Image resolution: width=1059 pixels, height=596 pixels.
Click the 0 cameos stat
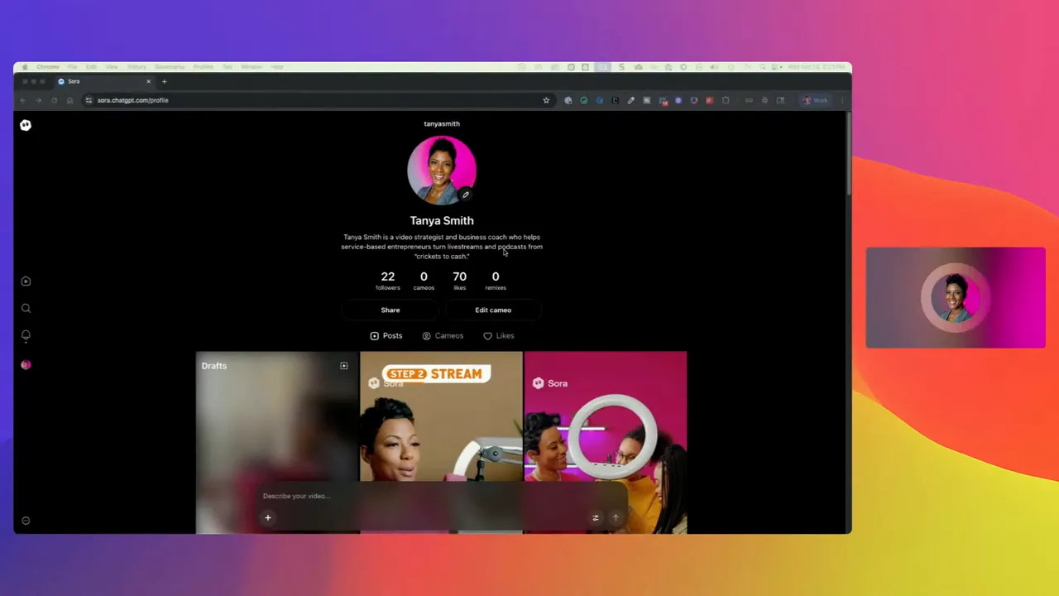coord(424,281)
